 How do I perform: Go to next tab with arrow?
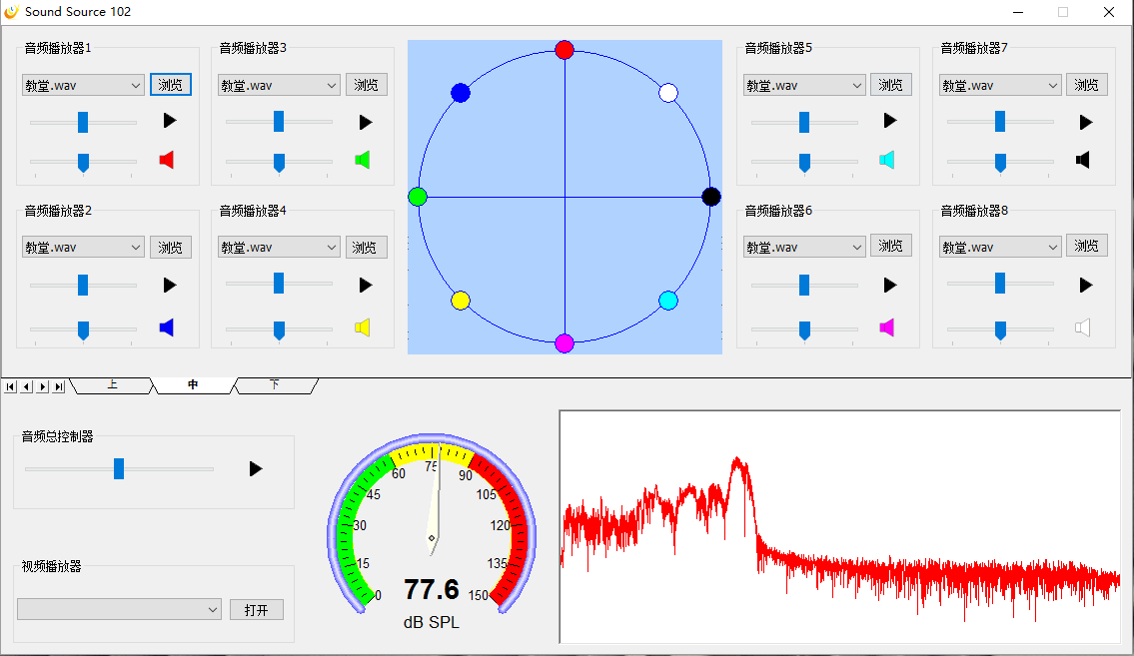(x=43, y=386)
